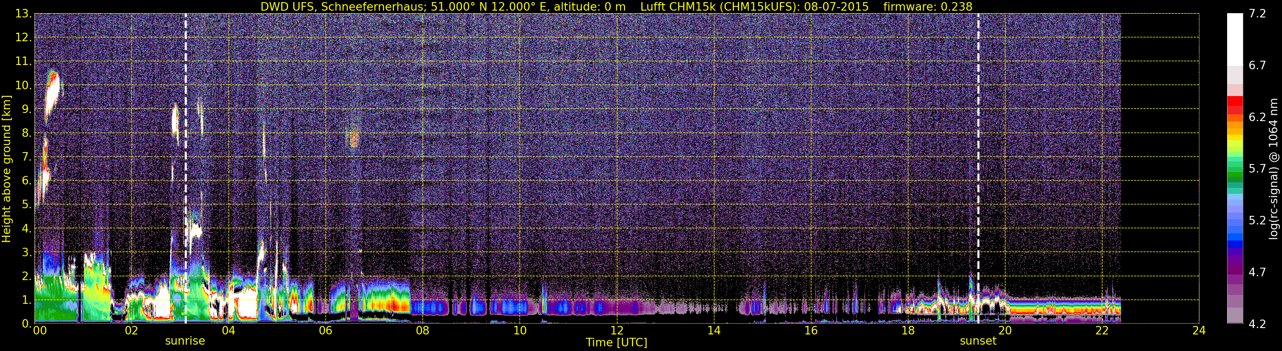Click the blue band of the colorbar
Screen dimensions: 1282x351
pos(1235,238)
